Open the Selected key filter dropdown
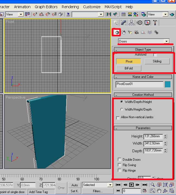 tap(110, 185)
